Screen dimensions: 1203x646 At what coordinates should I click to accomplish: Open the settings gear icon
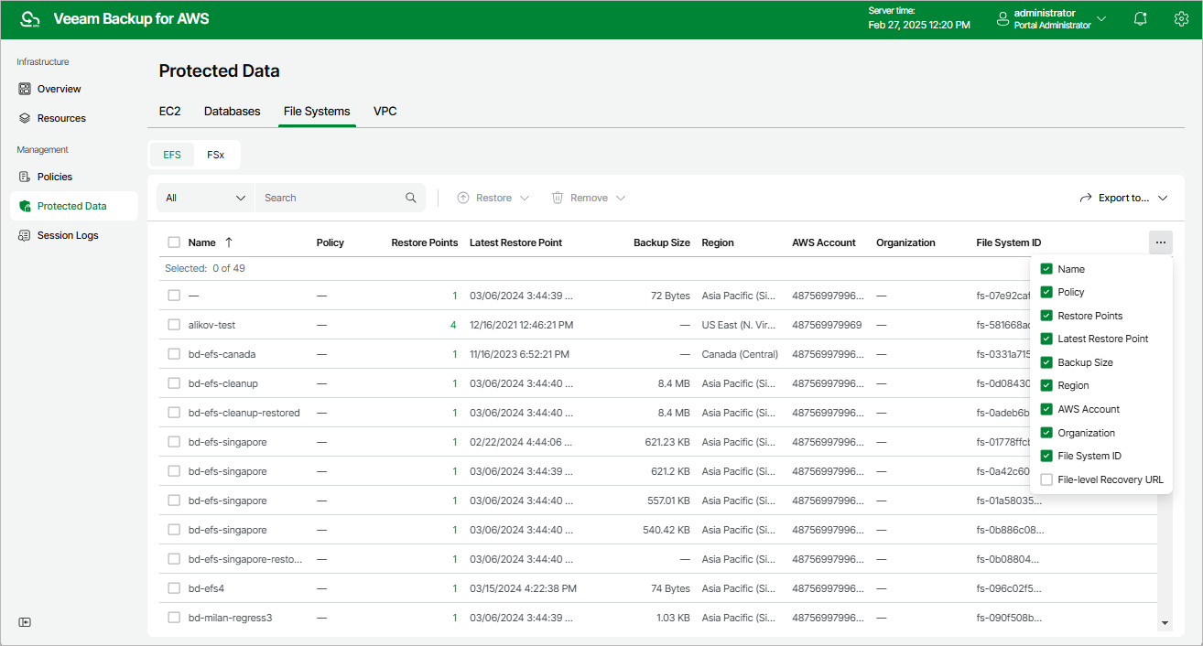point(1181,19)
